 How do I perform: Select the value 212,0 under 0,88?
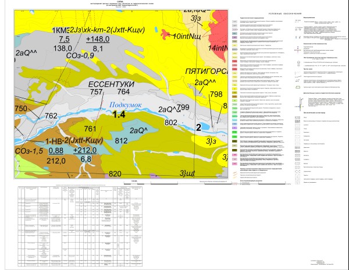click(56, 161)
